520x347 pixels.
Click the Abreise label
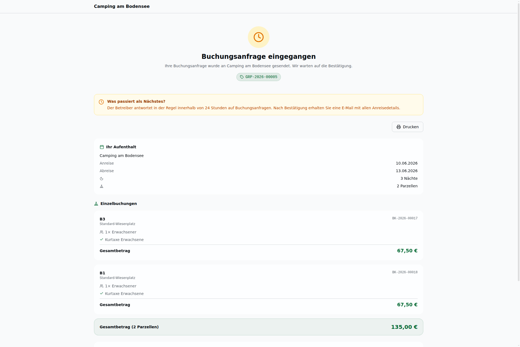[107, 171]
